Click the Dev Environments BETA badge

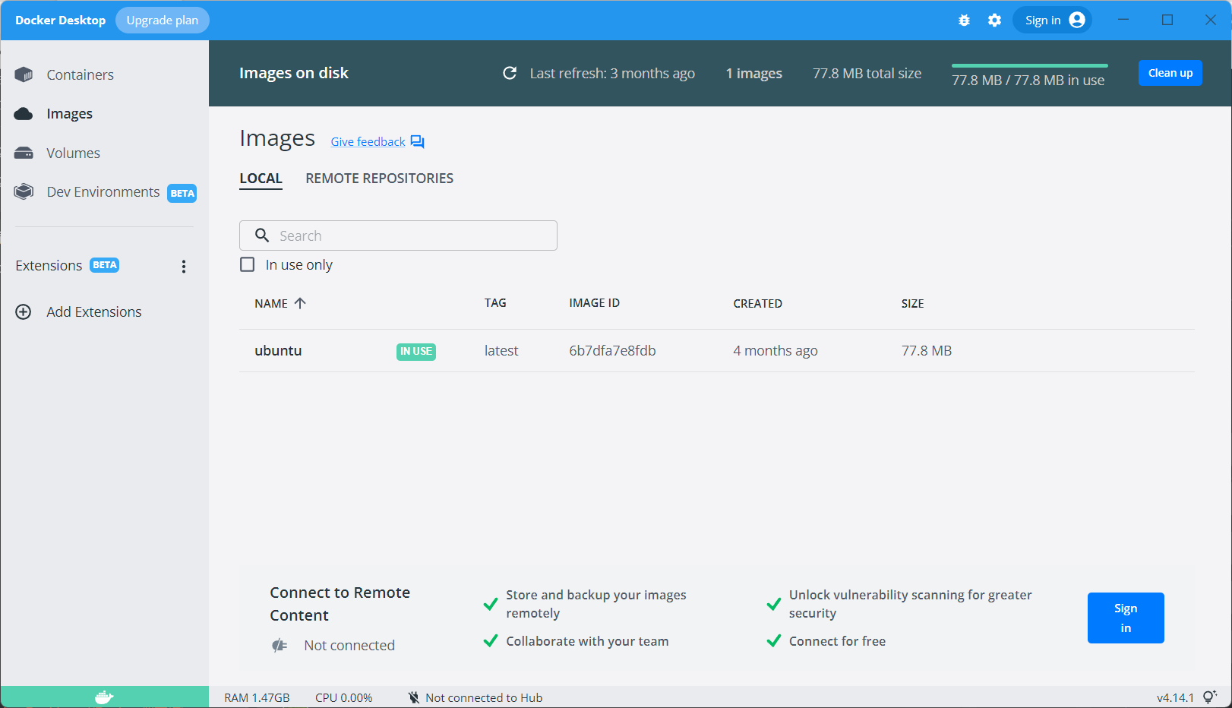(182, 193)
